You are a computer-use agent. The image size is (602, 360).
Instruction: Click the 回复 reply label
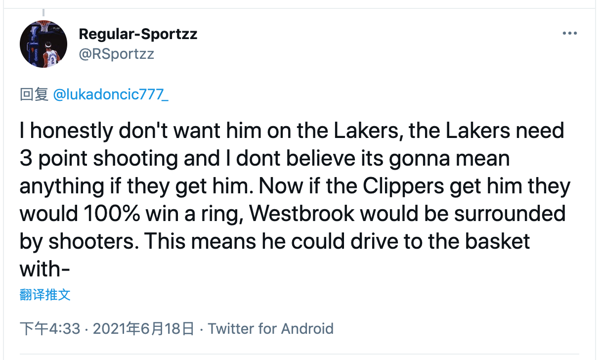[34, 94]
